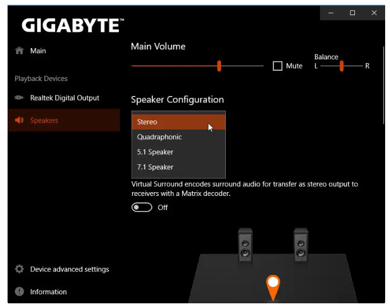Click the Main Volume heading
The image size is (390, 306).
coord(158,46)
